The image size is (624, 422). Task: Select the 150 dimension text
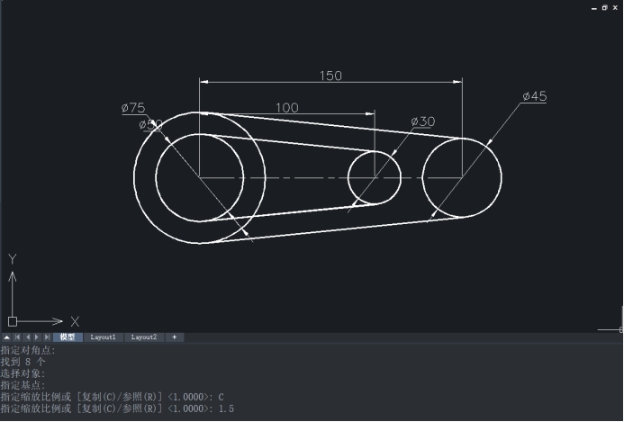(330, 76)
